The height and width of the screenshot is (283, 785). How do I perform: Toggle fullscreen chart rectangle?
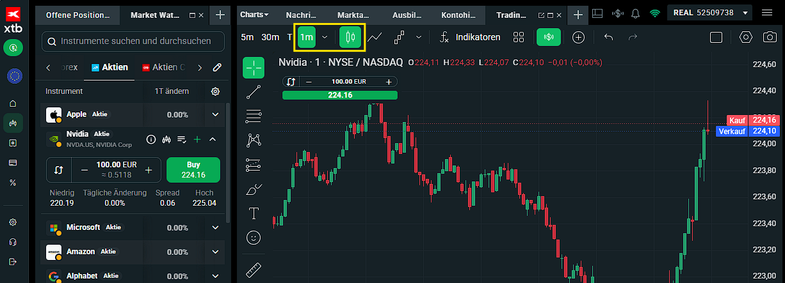click(716, 37)
